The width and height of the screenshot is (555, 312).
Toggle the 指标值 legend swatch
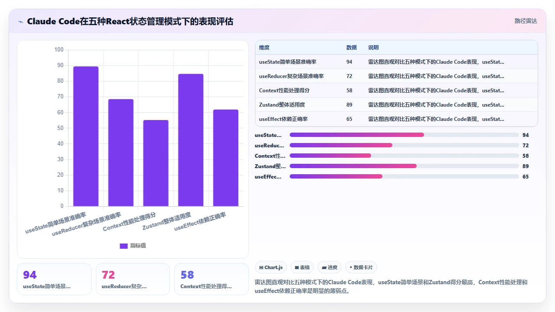pos(124,246)
